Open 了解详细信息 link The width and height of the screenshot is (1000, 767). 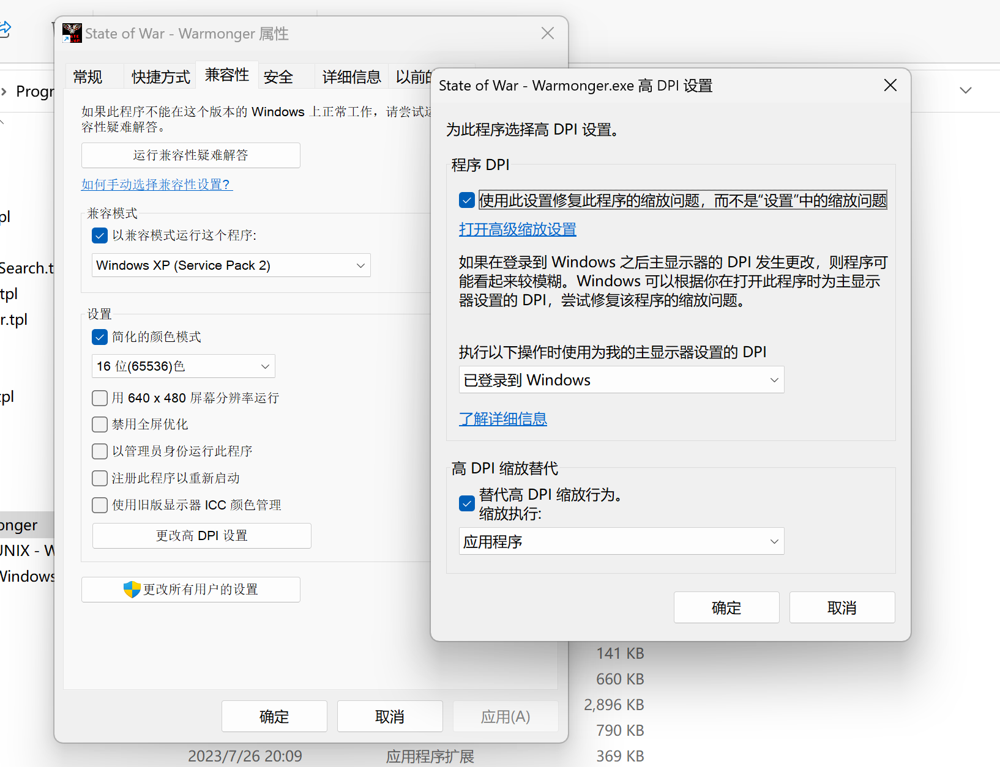[x=503, y=419]
